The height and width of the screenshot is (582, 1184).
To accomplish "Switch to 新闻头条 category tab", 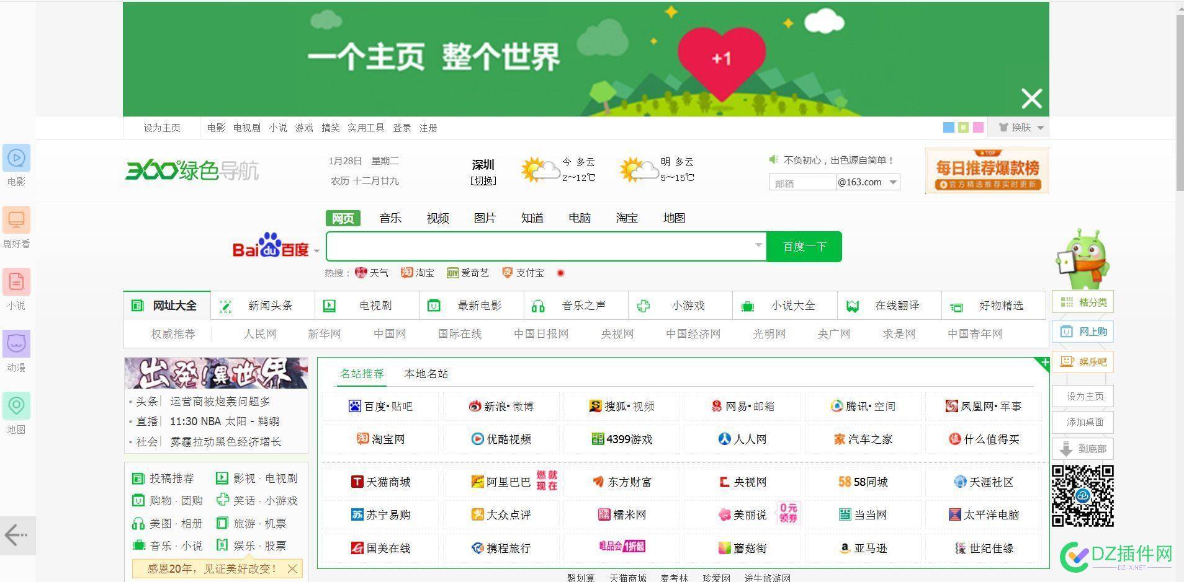I will [x=262, y=306].
